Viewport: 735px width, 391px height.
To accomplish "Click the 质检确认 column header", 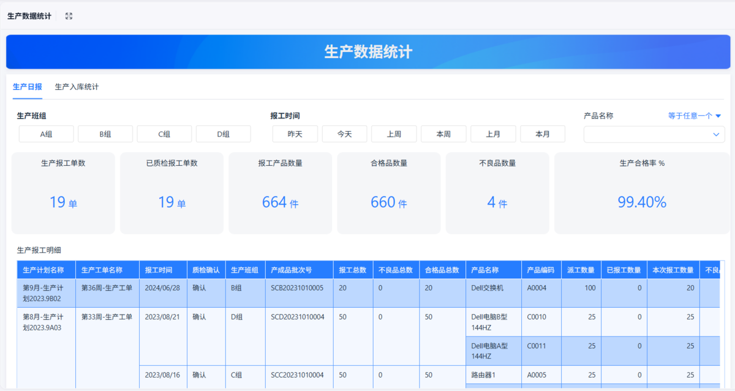I will click(x=206, y=270).
